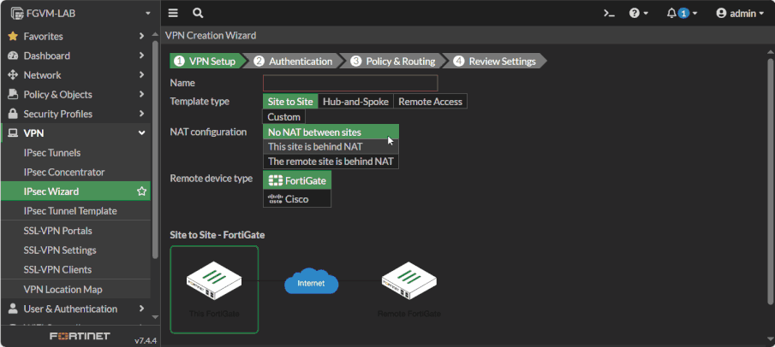Open the FGVM-LAB device dropdown

80,14
